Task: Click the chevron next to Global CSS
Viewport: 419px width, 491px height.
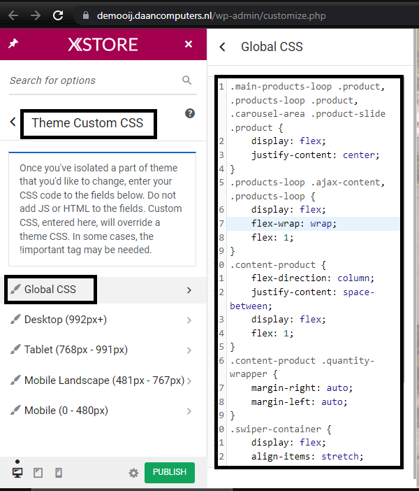Action: (x=189, y=290)
